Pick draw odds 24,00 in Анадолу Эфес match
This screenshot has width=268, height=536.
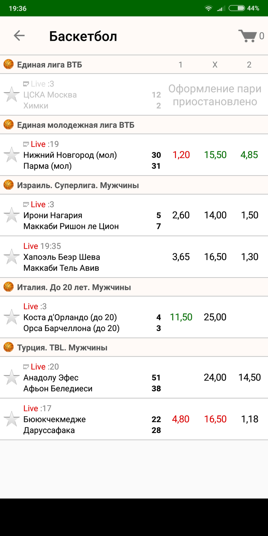point(215,377)
